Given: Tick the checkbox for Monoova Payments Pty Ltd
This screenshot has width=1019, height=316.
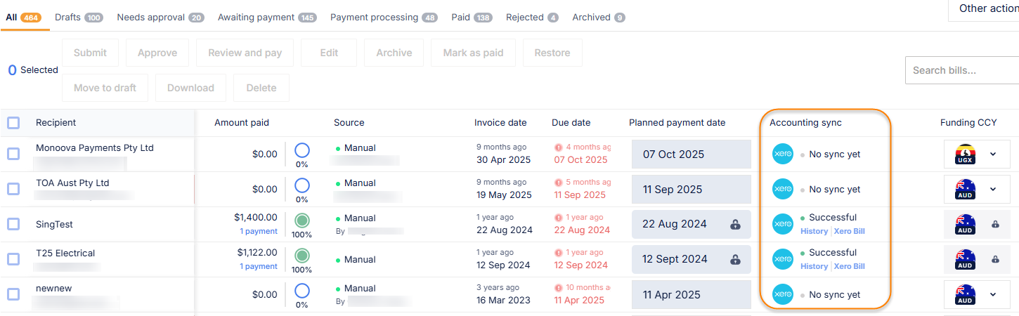Looking at the screenshot, I should tap(13, 154).
